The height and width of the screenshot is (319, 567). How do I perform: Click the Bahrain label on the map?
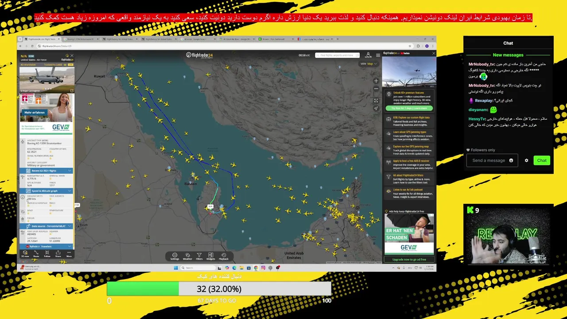point(190,183)
